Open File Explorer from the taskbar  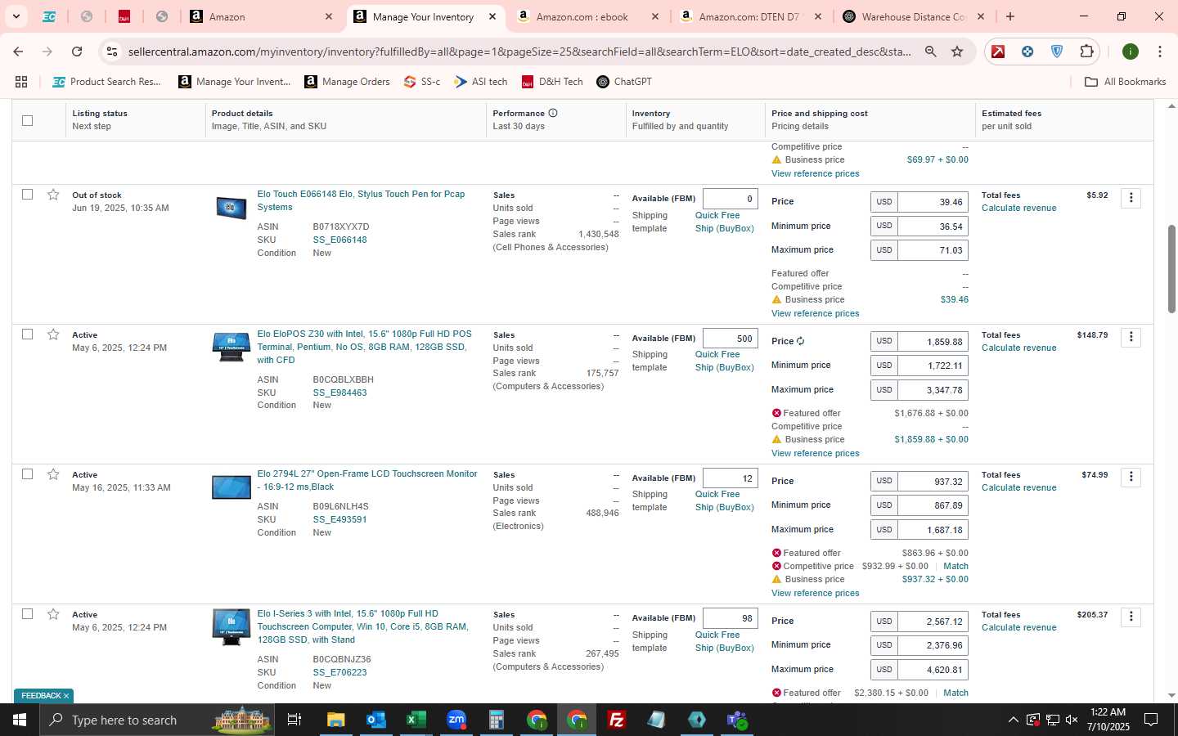click(x=335, y=720)
